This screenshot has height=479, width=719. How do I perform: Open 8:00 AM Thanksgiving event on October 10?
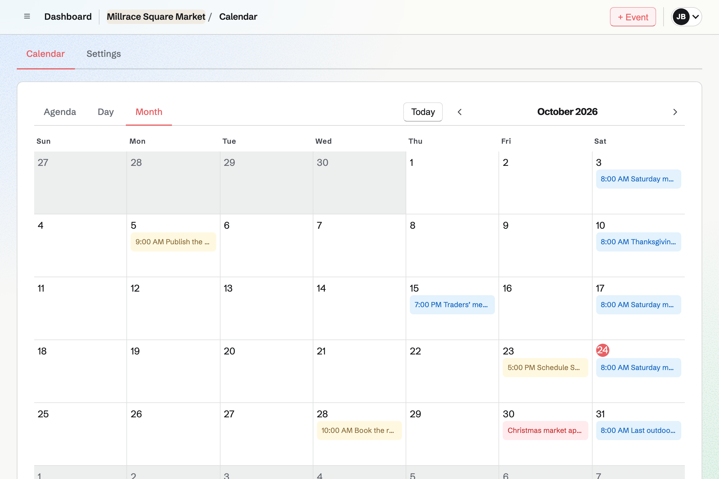tap(638, 242)
